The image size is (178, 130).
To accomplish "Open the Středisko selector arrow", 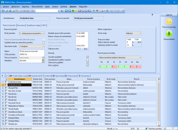I will click(x=43, y=61).
